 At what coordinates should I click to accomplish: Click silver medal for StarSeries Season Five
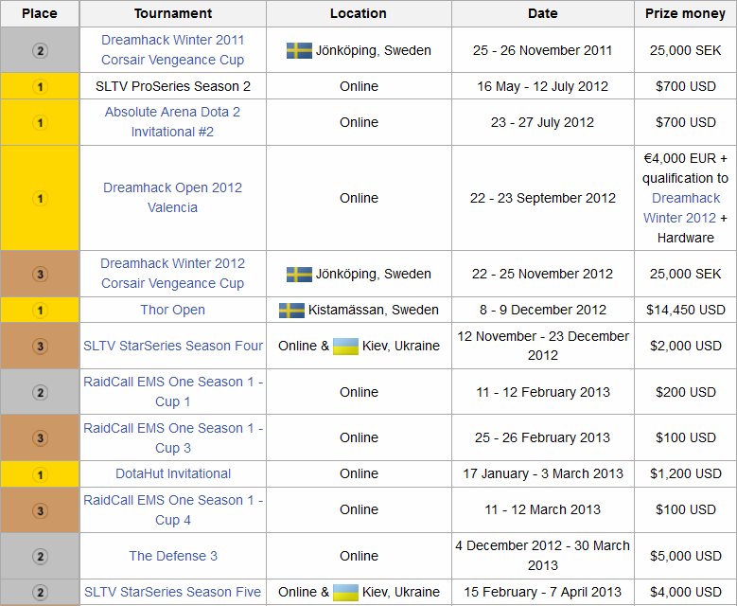pyautogui.click(x=40, y=593)
